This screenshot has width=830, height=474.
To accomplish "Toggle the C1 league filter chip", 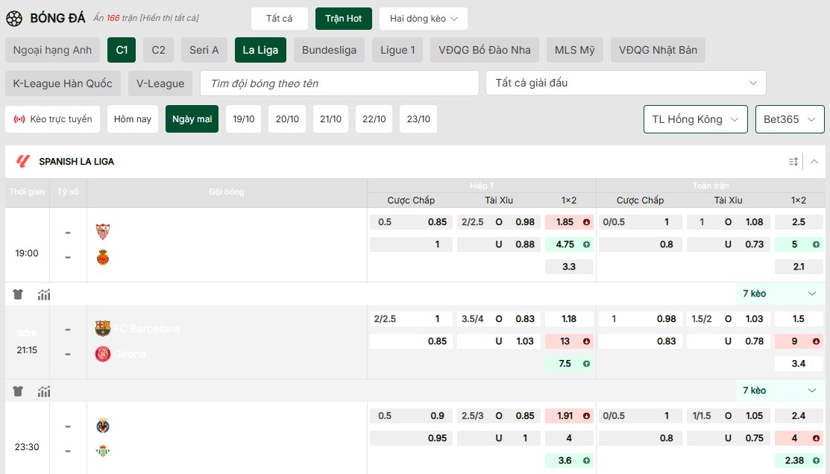I will tap(122, 50).
